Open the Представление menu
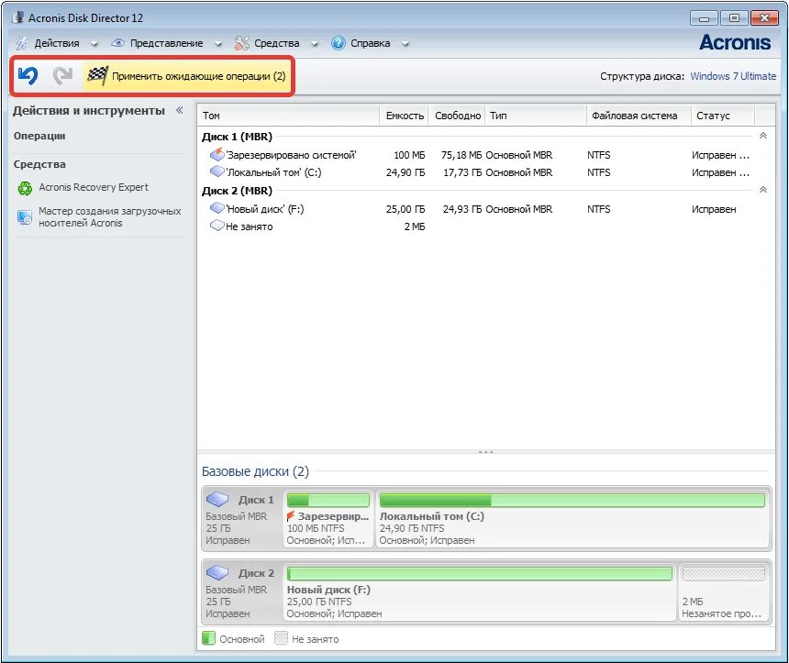789x663 pixels. pos(167,43)
